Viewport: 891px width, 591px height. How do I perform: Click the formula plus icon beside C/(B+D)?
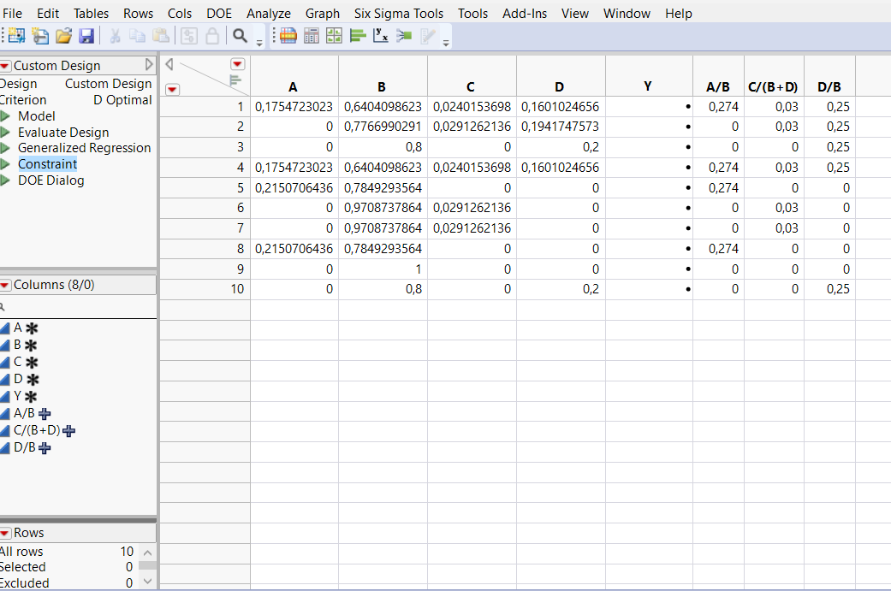[68, 430]
